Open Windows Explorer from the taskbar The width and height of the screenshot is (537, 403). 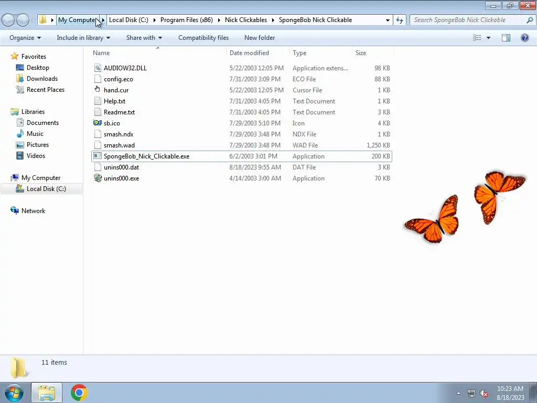[x=47, y=393]
